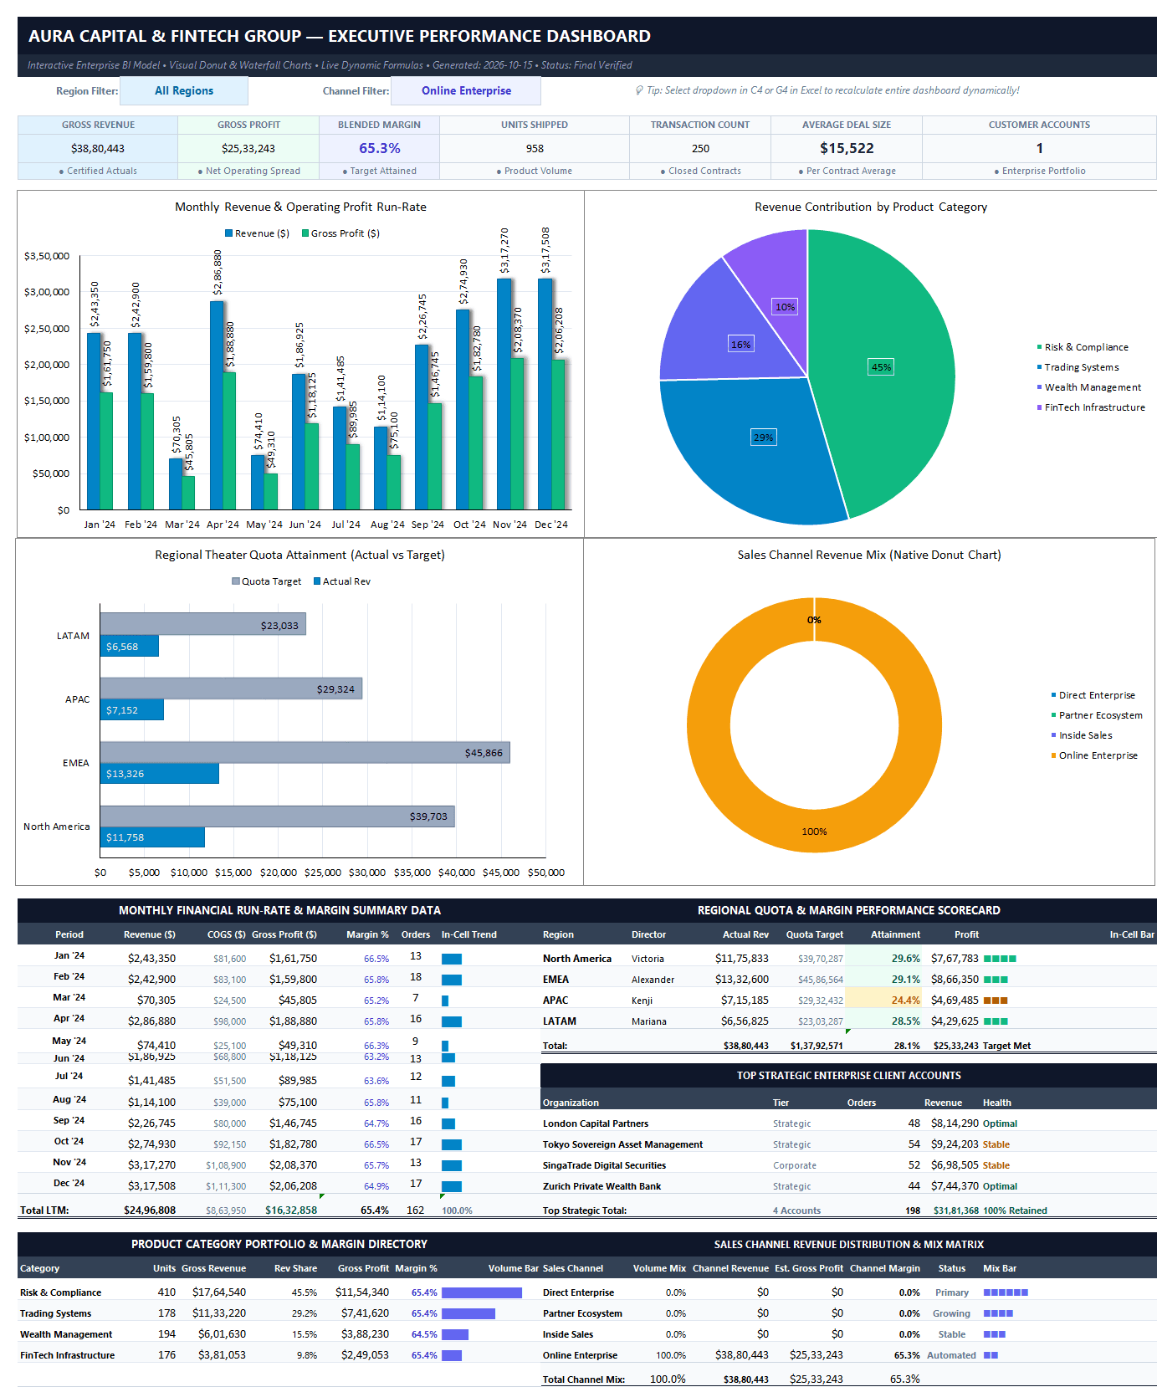Click the tip text about selecting dropdown in C4 or G4
Image resolution: width=1157 pixels, height=1387 pixels.
827,90
